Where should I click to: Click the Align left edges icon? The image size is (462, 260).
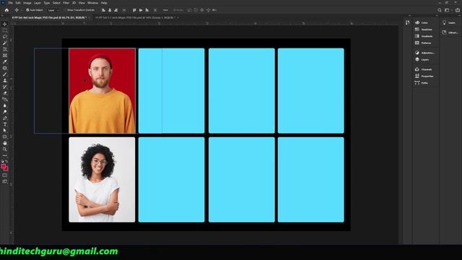[103, 10]
